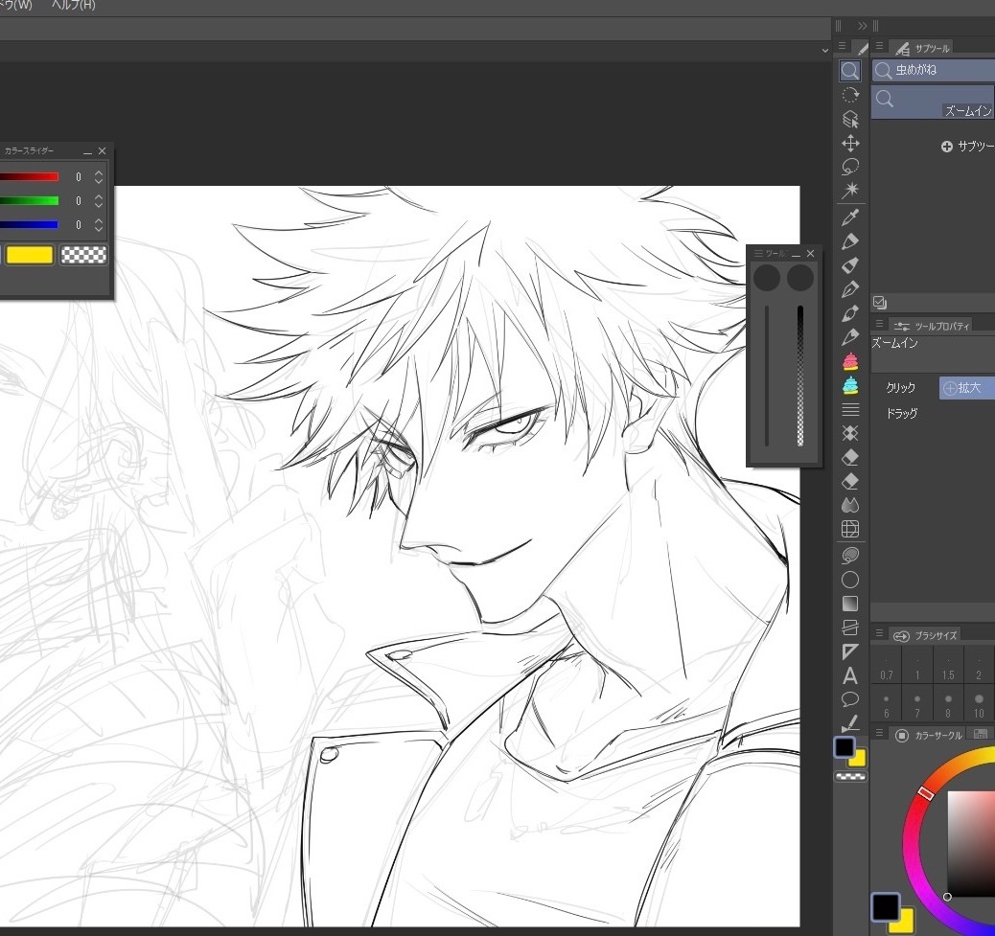Switch to the カラーサークル tab
995x936 pixels.
point(929,735)
